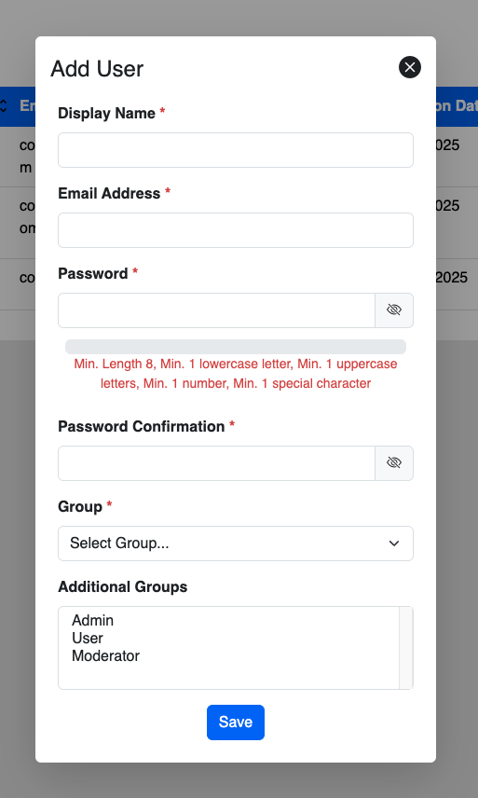Choose Moderator from Additional Groups
This screenshot has height=798, width=478.
click(106, 655)
